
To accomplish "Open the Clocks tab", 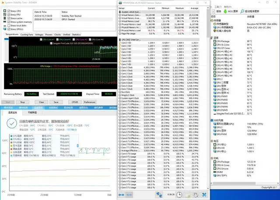I will [57, 35].
